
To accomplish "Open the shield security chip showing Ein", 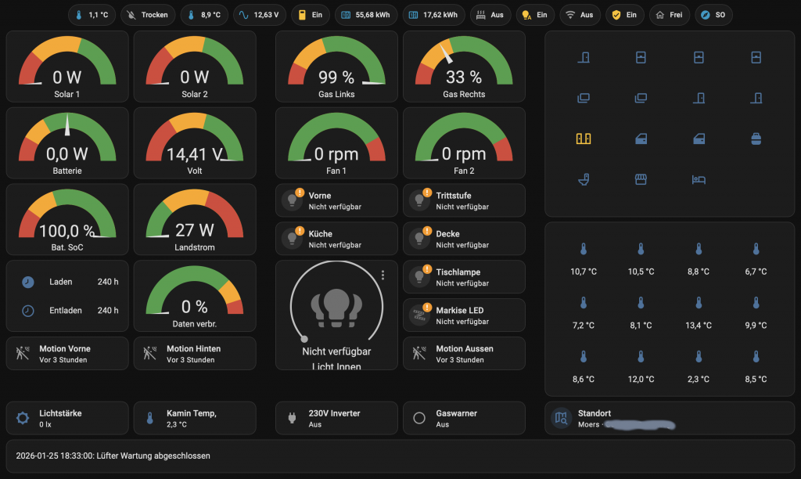I will coord(625,15).
